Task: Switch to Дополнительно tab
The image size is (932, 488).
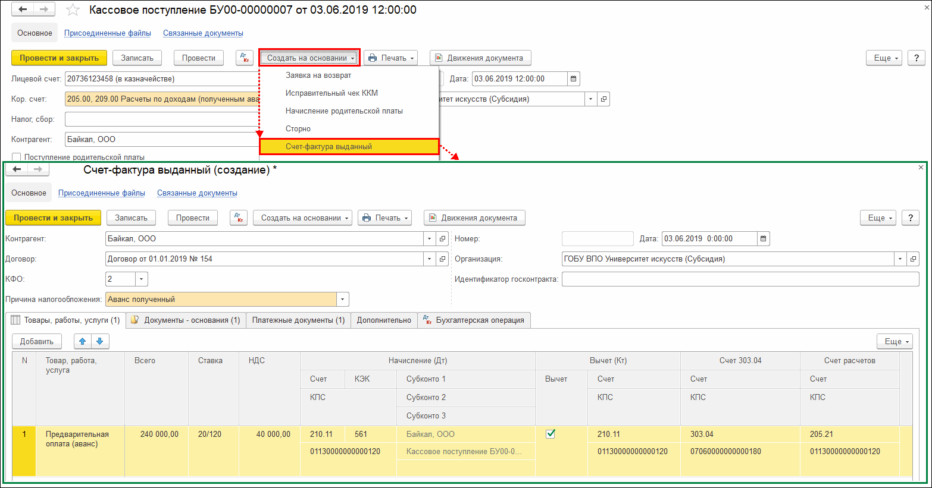Action: coord(384,320)
